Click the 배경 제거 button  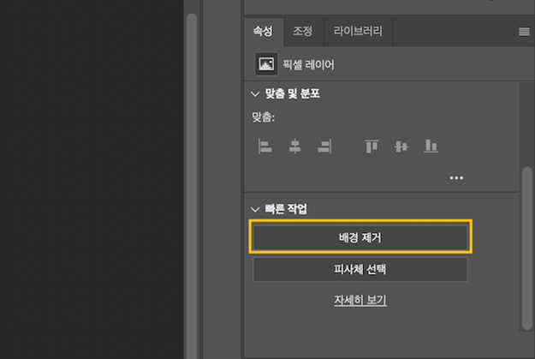(x=360, y=237)
